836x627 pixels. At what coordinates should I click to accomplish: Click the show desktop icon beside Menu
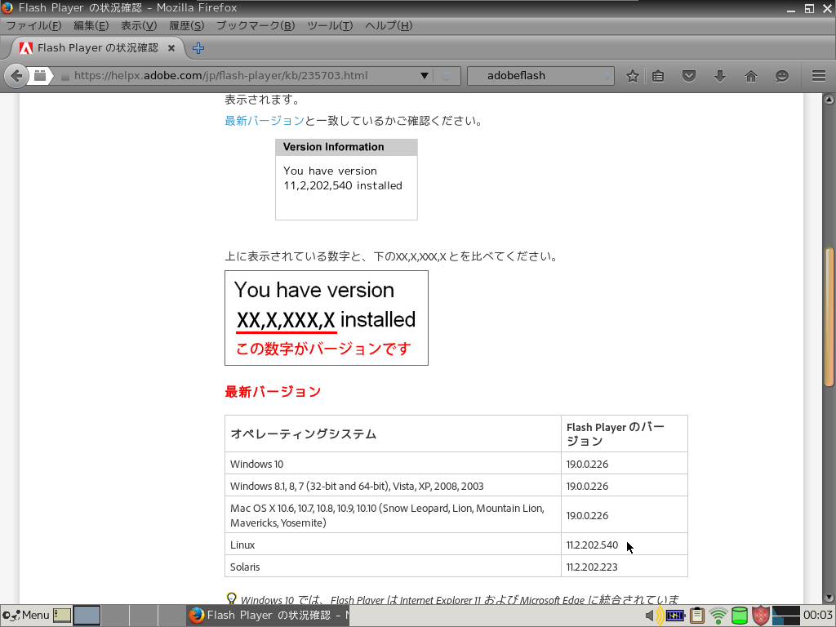pyautogui.click(x=62, y=616)
